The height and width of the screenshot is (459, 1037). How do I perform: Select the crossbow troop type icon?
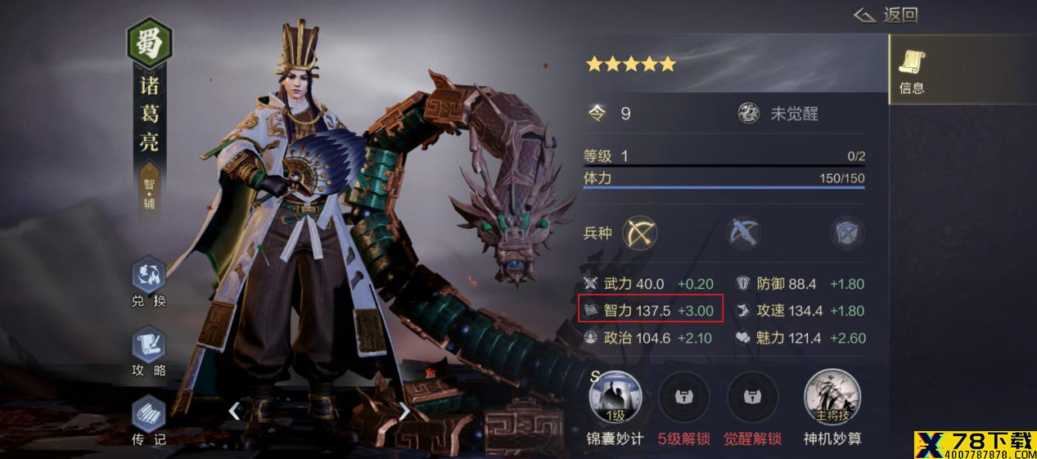click(744, 233)
